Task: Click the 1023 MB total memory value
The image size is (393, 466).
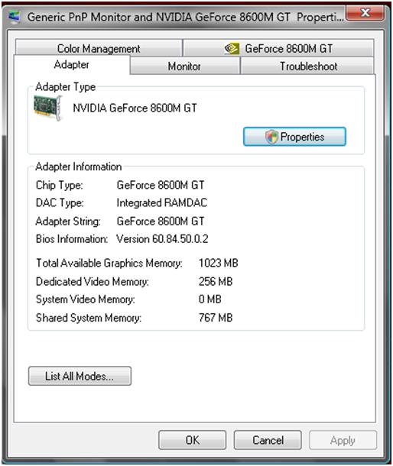Action: point(219,263)
